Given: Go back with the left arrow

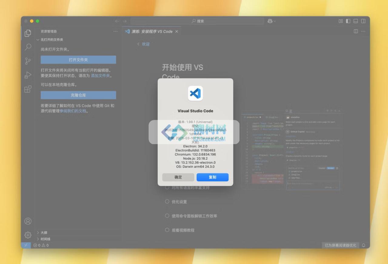Looking at the screenshot, I should pyautogui.click(x=117, y=21).
